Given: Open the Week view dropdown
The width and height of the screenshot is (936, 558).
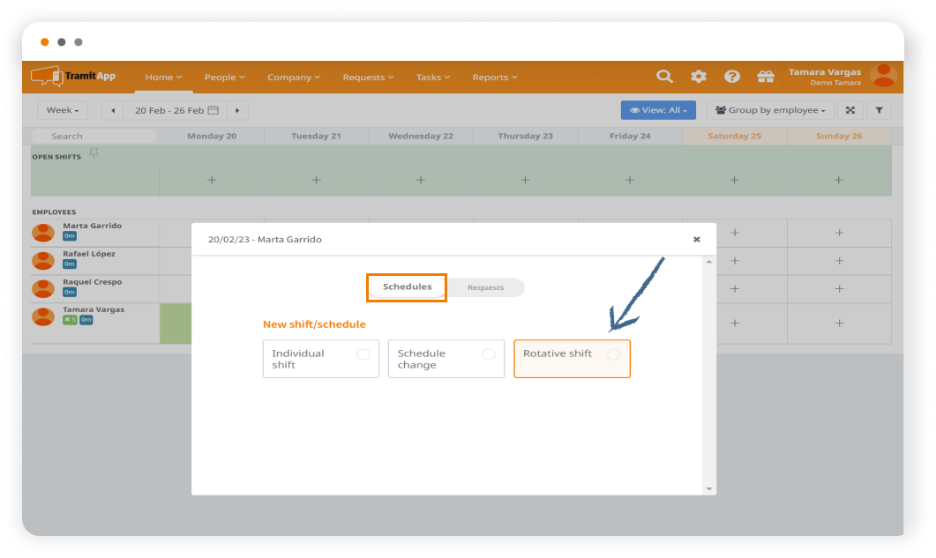Looking at the screenshot, I should click(x=63, y=110).
